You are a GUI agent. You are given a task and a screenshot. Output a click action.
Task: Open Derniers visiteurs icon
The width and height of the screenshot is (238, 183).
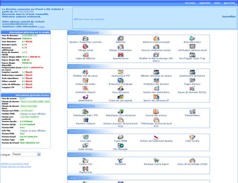pyautogui.click(x=86, y=120)
